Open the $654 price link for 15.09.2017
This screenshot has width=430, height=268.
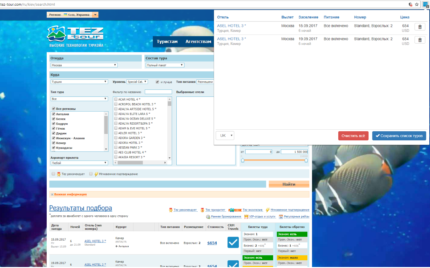[212, 243]
